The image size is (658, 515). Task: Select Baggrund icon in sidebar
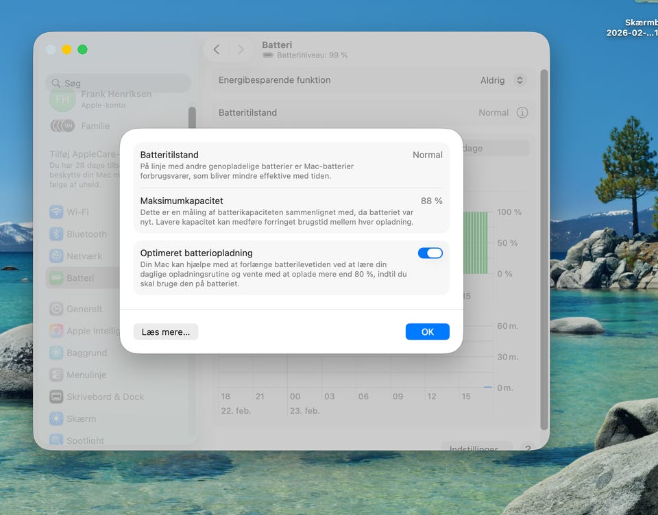point(56,353)
